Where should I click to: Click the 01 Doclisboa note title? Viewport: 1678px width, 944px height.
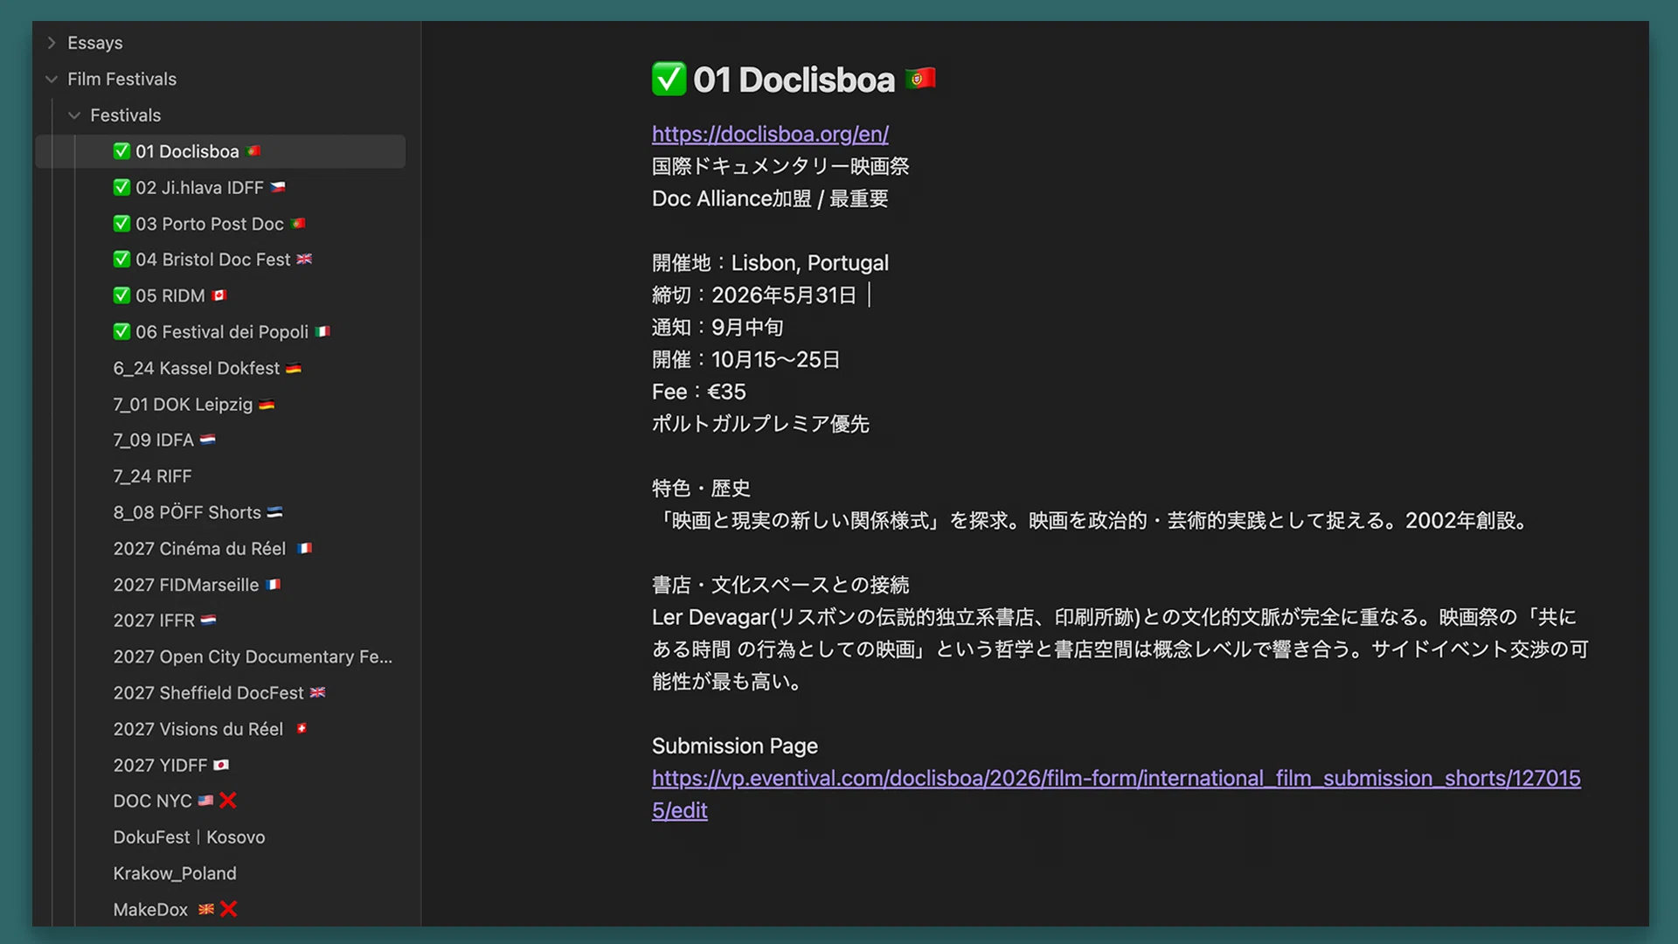pos(794,80)
